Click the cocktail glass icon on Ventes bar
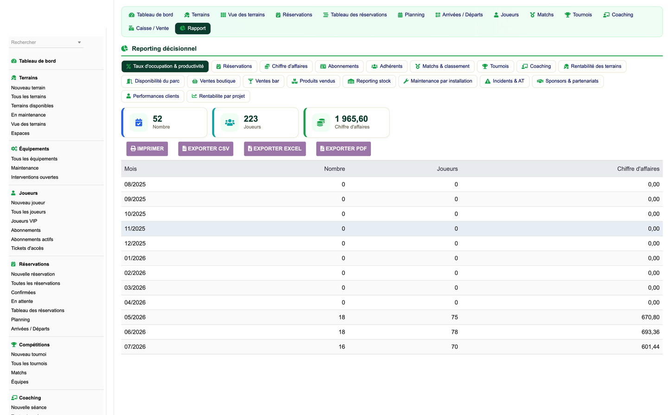 250,81
